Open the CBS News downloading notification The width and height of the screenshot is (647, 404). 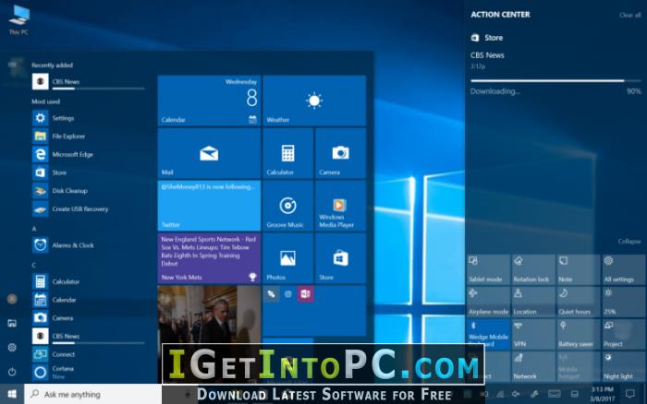(x=555, y=73)
